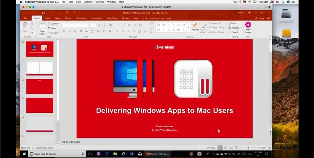
Task: Select the Oval shape in shapes gallery
Action: [x=183, y=25]
